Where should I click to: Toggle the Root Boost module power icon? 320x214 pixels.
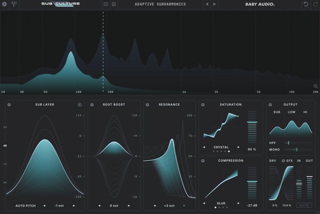point(92,105)
